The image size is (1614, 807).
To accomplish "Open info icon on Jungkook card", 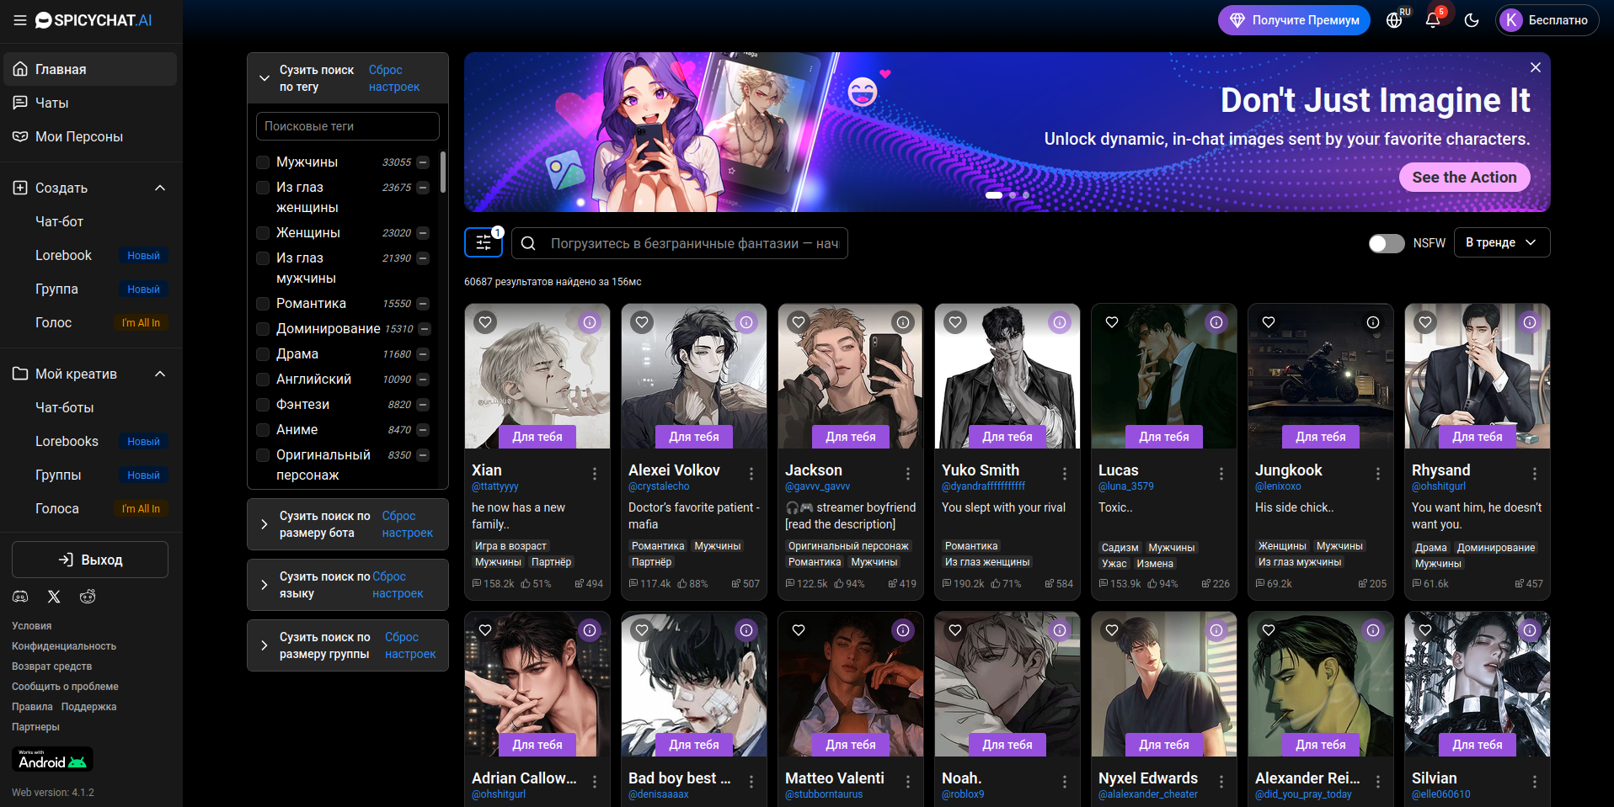I will 1373,322.
